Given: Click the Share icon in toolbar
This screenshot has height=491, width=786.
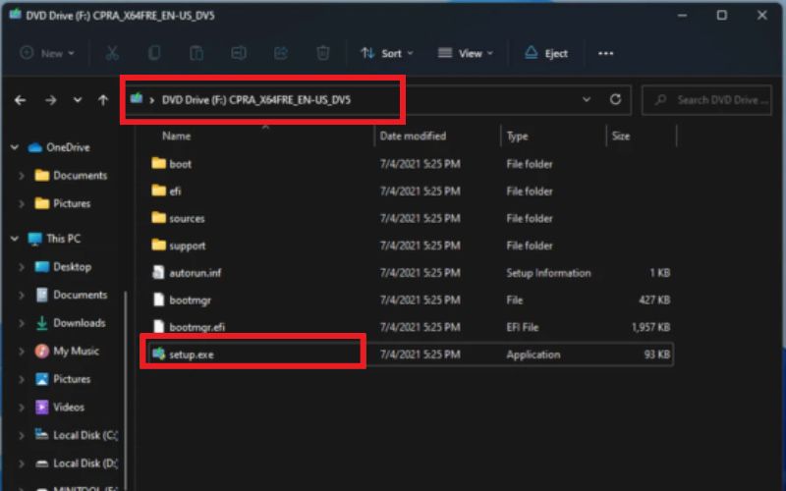Looking at the screenshot, I should pyautogui.click(x=281, y=53).
